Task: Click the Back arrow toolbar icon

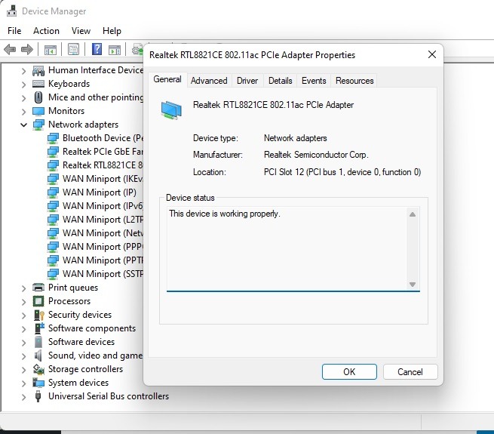Action: tap(10, 49)
